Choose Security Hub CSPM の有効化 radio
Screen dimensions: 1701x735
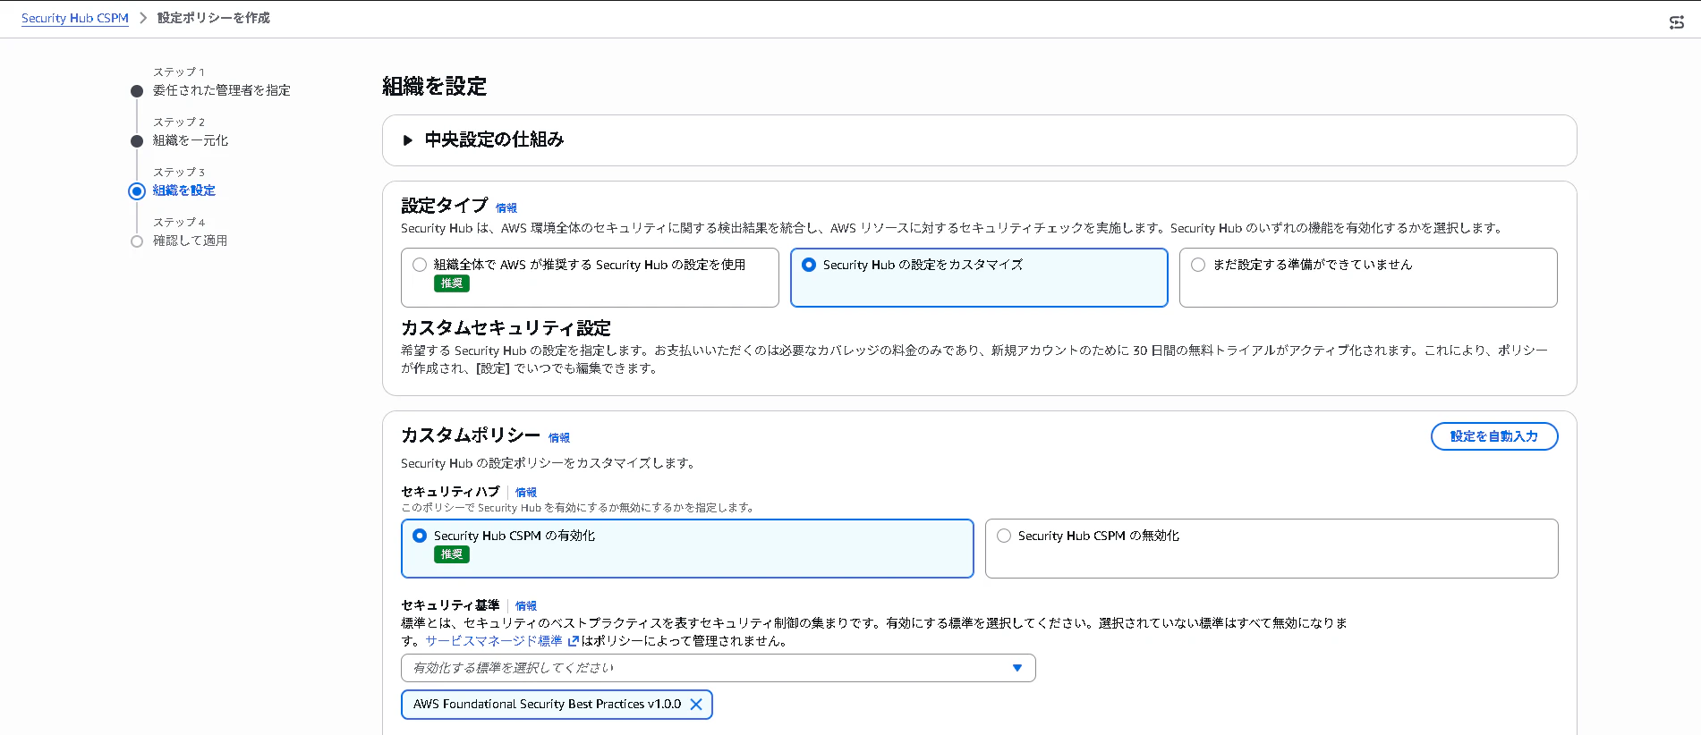coord(420,536)
